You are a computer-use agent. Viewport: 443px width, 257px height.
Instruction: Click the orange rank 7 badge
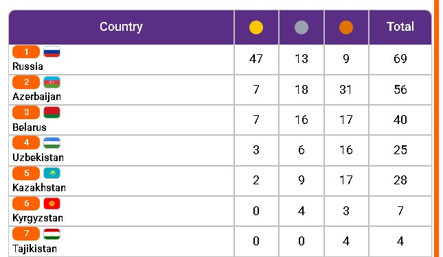point(26,234)
